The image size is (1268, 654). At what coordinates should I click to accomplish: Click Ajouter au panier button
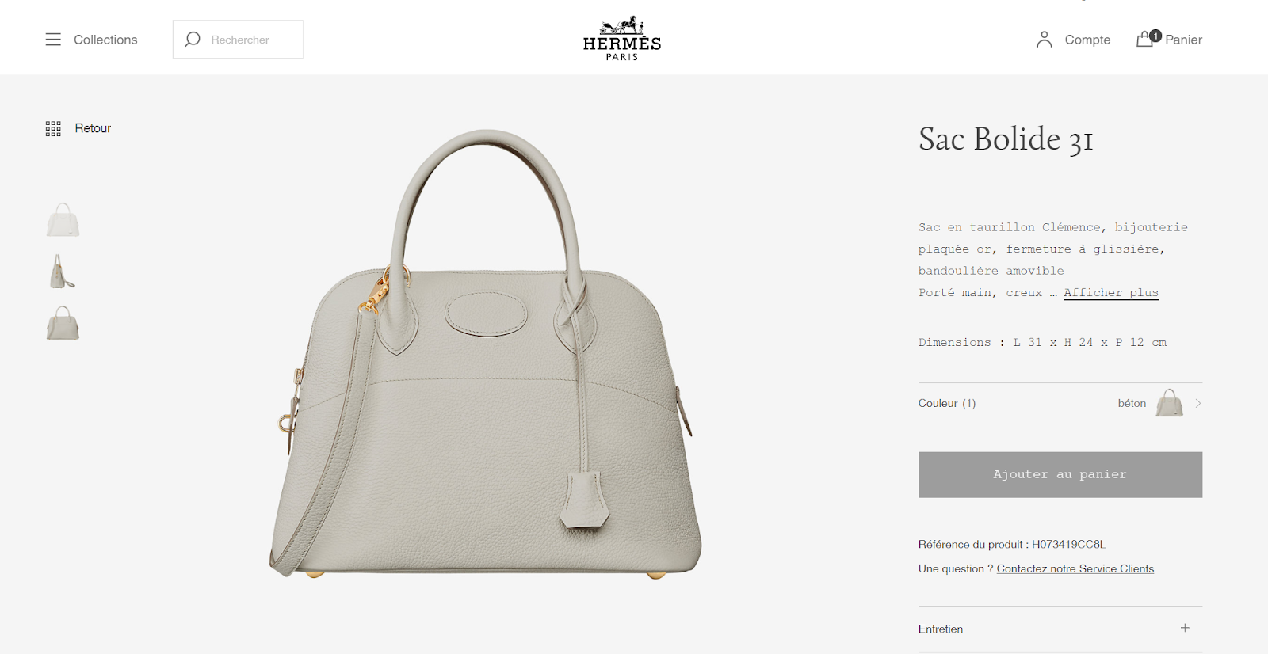tap(1060, 475)
